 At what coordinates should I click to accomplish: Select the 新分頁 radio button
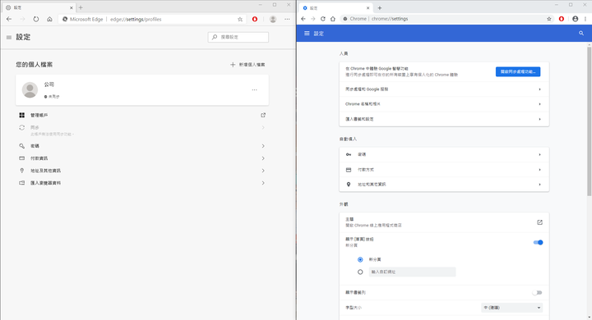[x=360, y=260]
